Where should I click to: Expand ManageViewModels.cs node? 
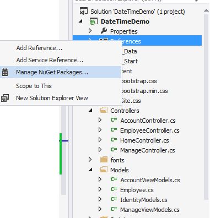(x=100, y=209)
